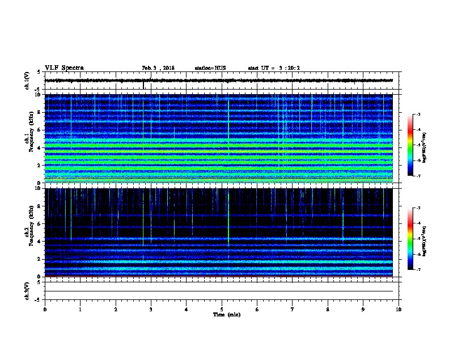Screen dimensions: 449x347
Task: Click the ch.2 frequency tick label "6"
Action: pos(39,223)
